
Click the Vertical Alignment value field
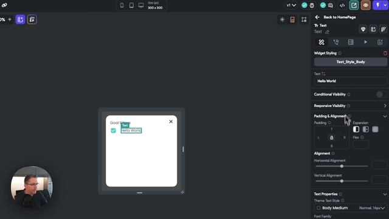click(x=379, y=180)
